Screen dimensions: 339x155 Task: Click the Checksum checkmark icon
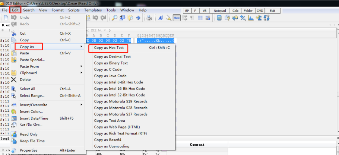point(259,18)
